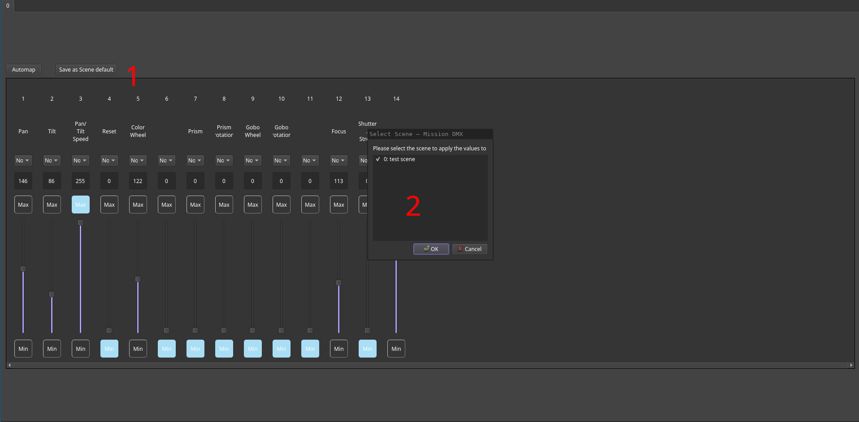Image resolution: width=859 pixels, height=422 pixels.
Task: Select the '0: test scene' entry
Action: click(430, 159)
